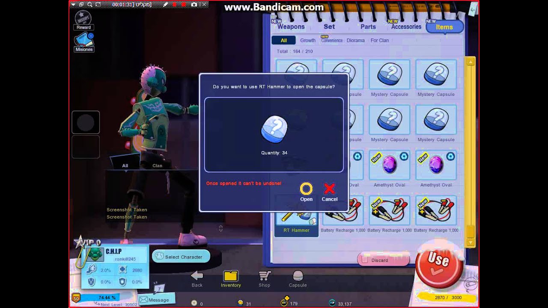This screenshot has width=548, height=308.
Task: Activate the Bandicam pencil drawing tool
Action: 165,4
